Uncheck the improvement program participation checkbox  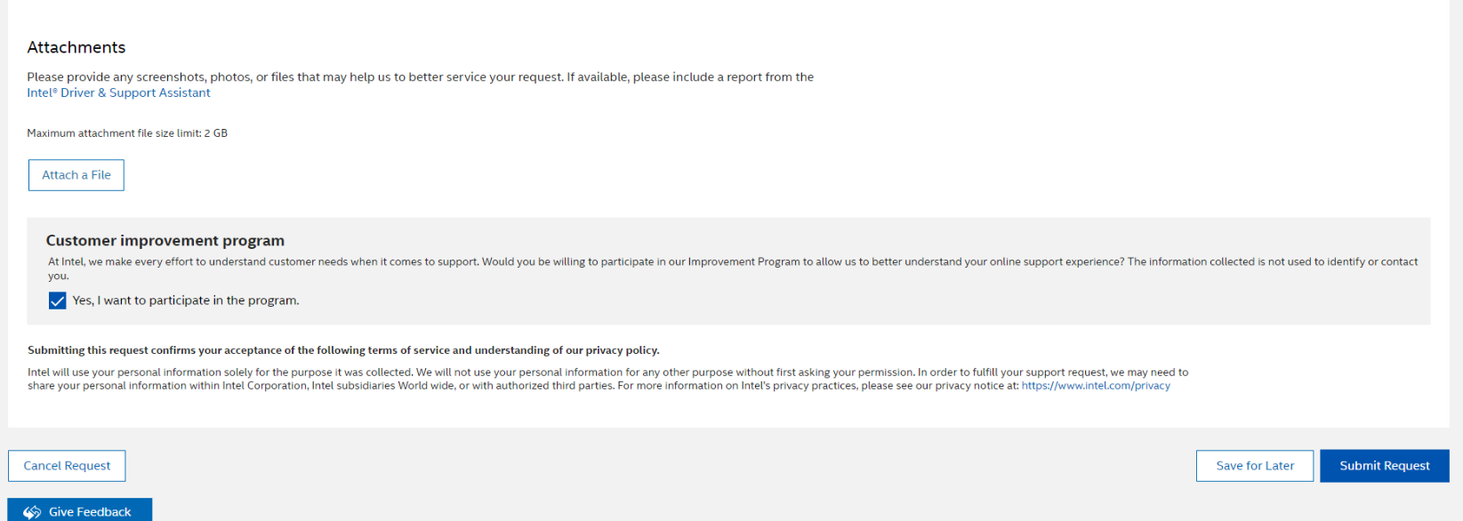point(58,301)
